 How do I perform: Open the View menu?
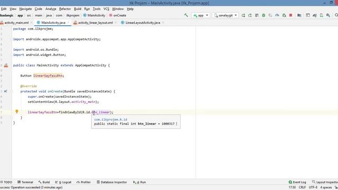click(x=13, y=9)
